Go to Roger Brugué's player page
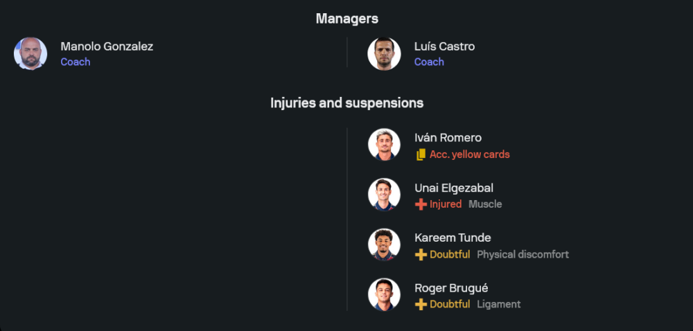The height and width of the screenshot is (331, 693). coord(451,287)
